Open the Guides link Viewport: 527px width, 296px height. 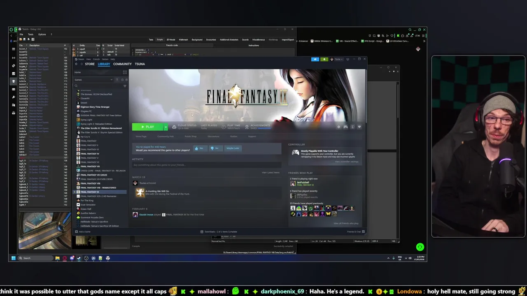point(234,136)
